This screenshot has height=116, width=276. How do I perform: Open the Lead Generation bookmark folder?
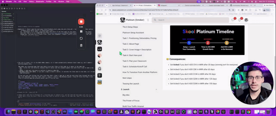coord(260,14)
